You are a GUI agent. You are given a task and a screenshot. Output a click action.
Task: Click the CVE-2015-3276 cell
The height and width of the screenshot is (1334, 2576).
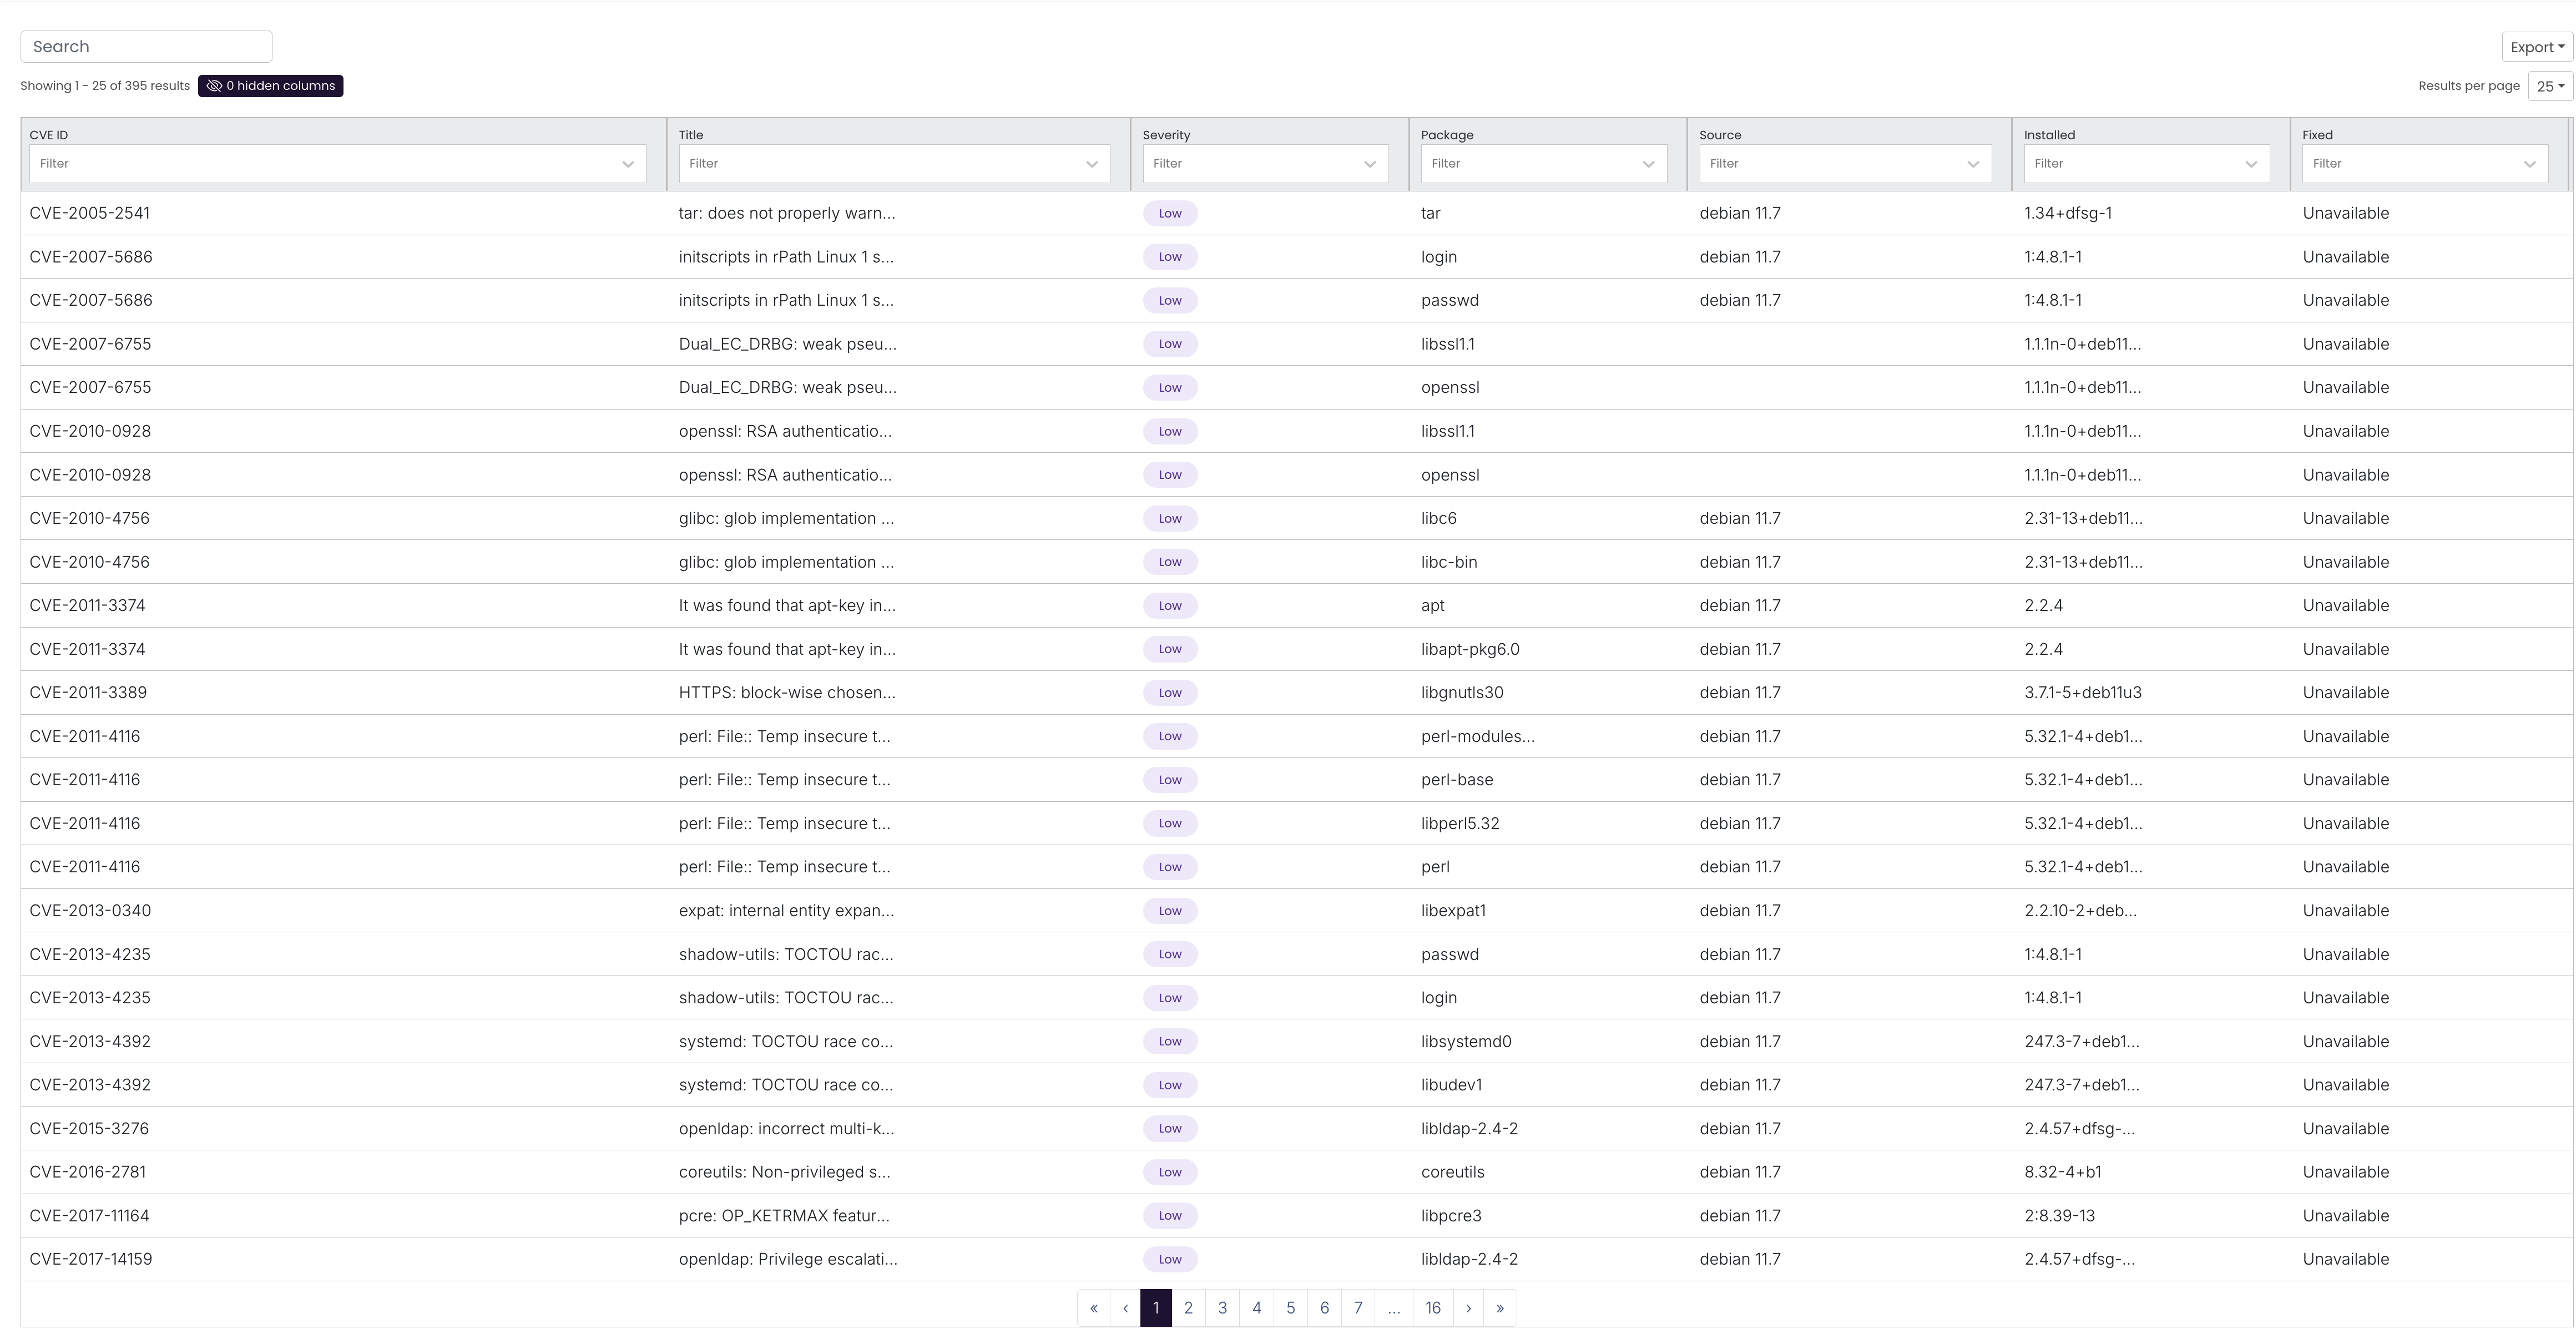click(89, 1128)
